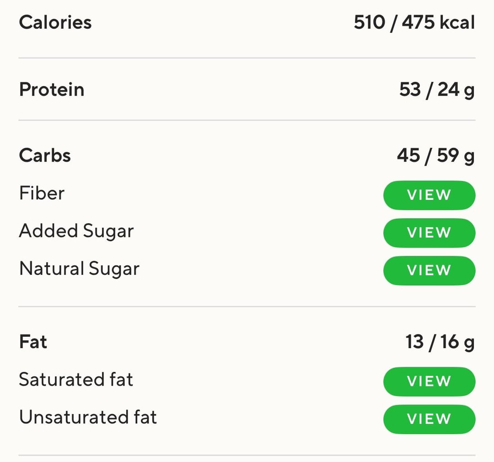Viewport: 494px width, 462px height.
Task: Click the 45 / 59 g carbs value
Action: click(436, 156)
